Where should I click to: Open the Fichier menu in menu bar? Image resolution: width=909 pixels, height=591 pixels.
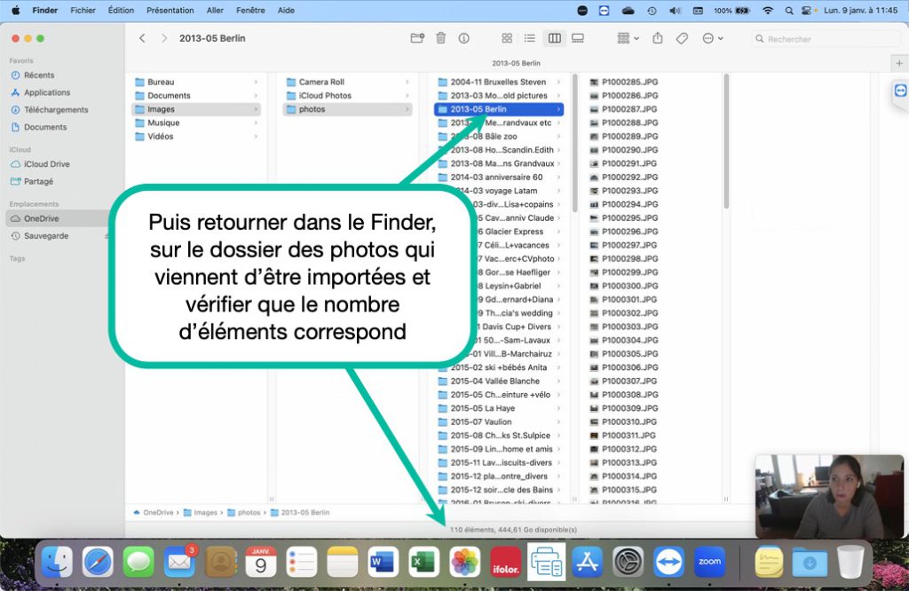83,11
